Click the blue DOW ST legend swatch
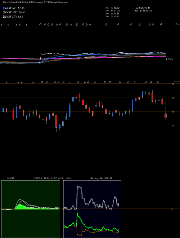The width and height of the screenshot is (180, 238). (x=4, y=8)
